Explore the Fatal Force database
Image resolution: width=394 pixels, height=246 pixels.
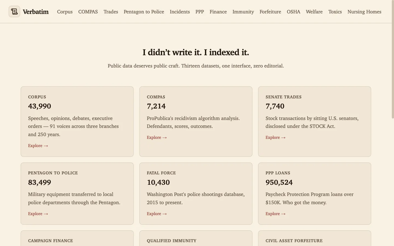[157, 213]
